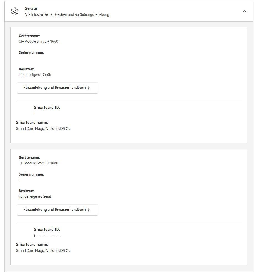Click the first card's SmartCard Nagra Vision text
This screenshot has width=254, height=272.
coord(43,129)
